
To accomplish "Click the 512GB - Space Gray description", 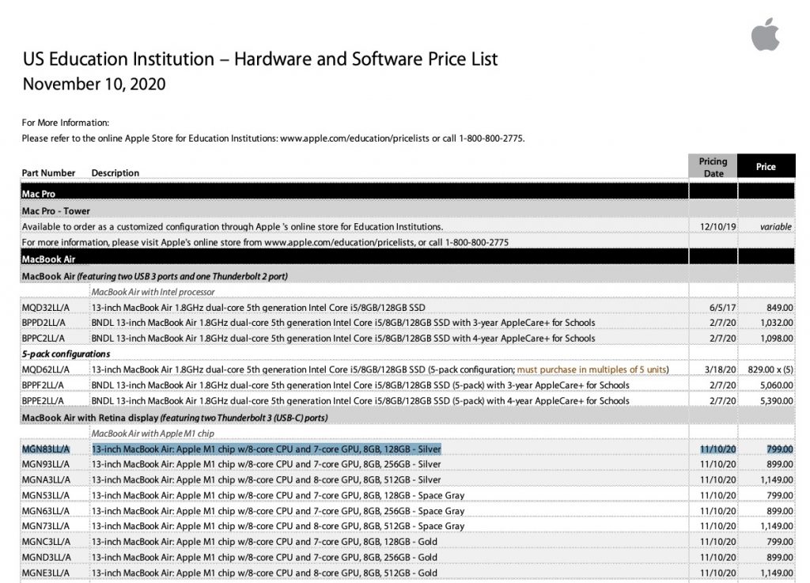I will pyautogui.click(x=278, y=526).
